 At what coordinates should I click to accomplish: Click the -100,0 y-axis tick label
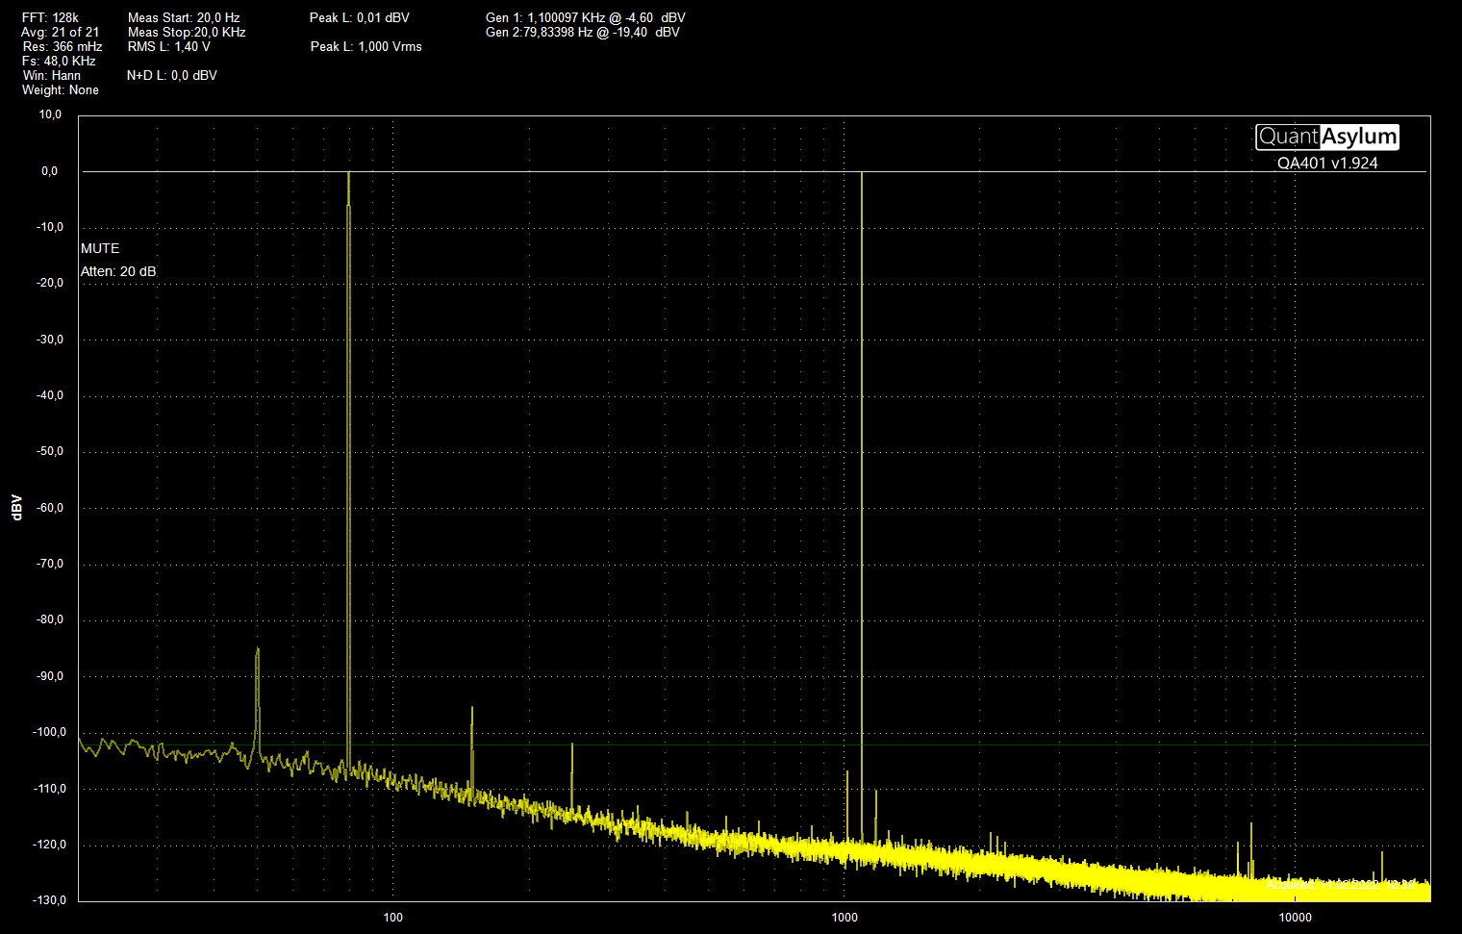(x=50, y=732)
